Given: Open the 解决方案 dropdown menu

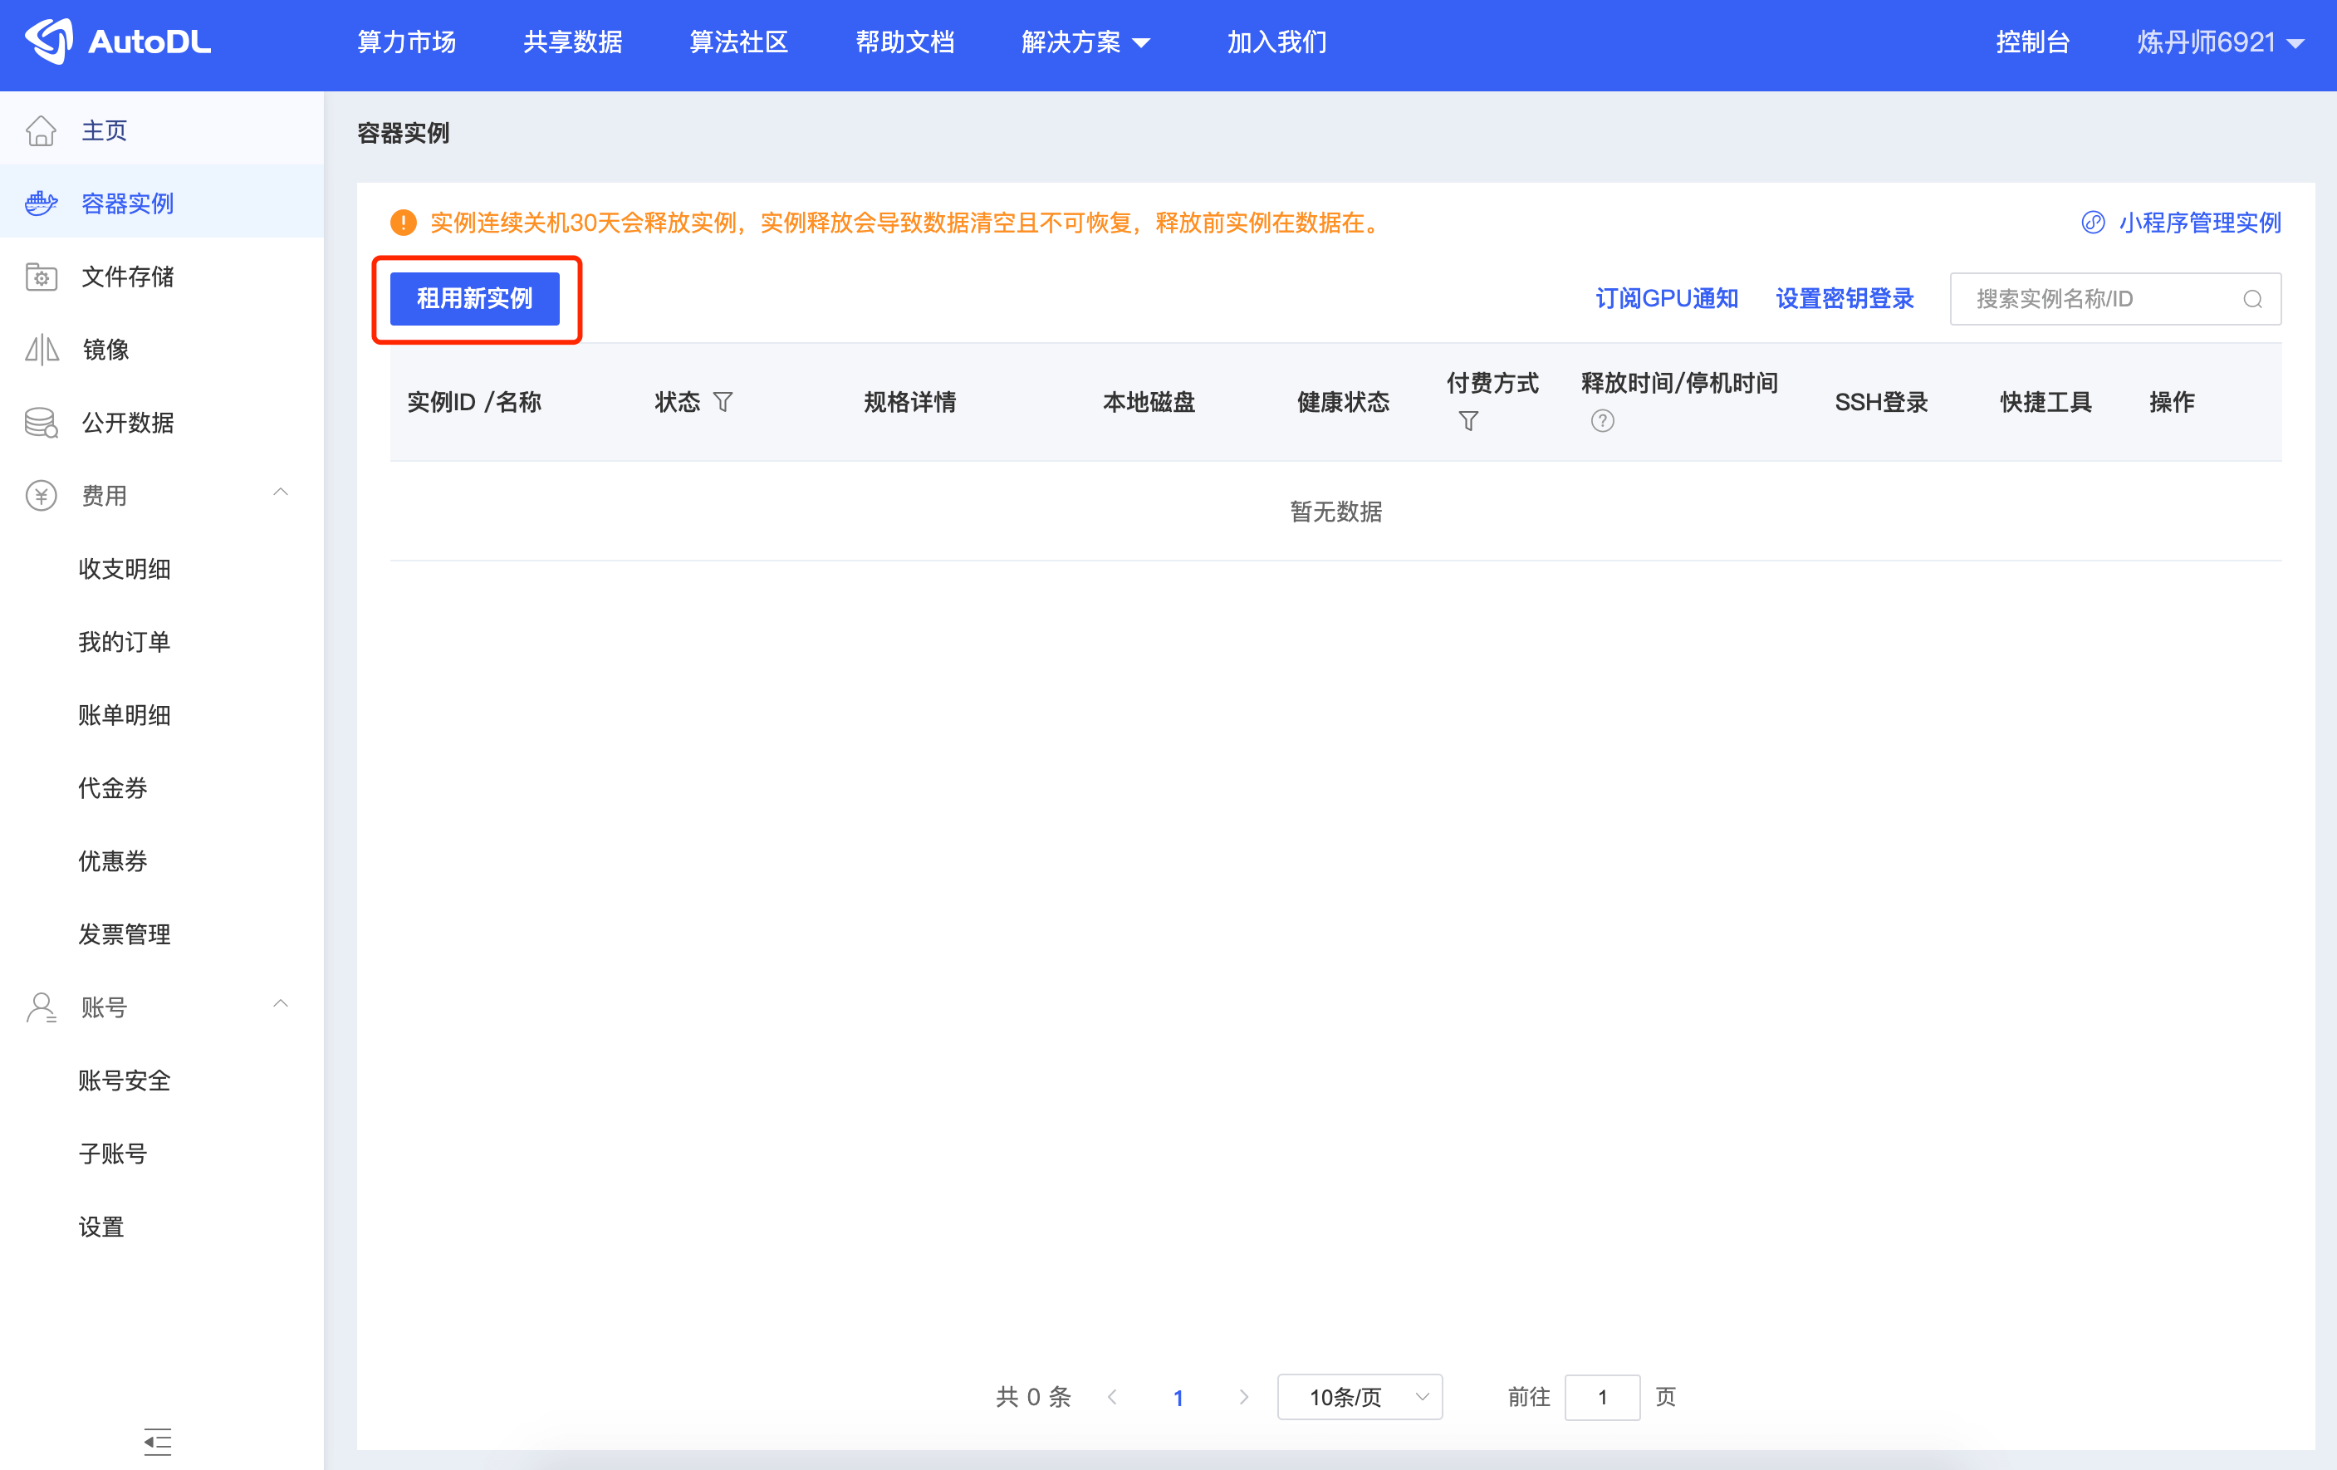Looking at the screenshot, I should click(1085, 42).
